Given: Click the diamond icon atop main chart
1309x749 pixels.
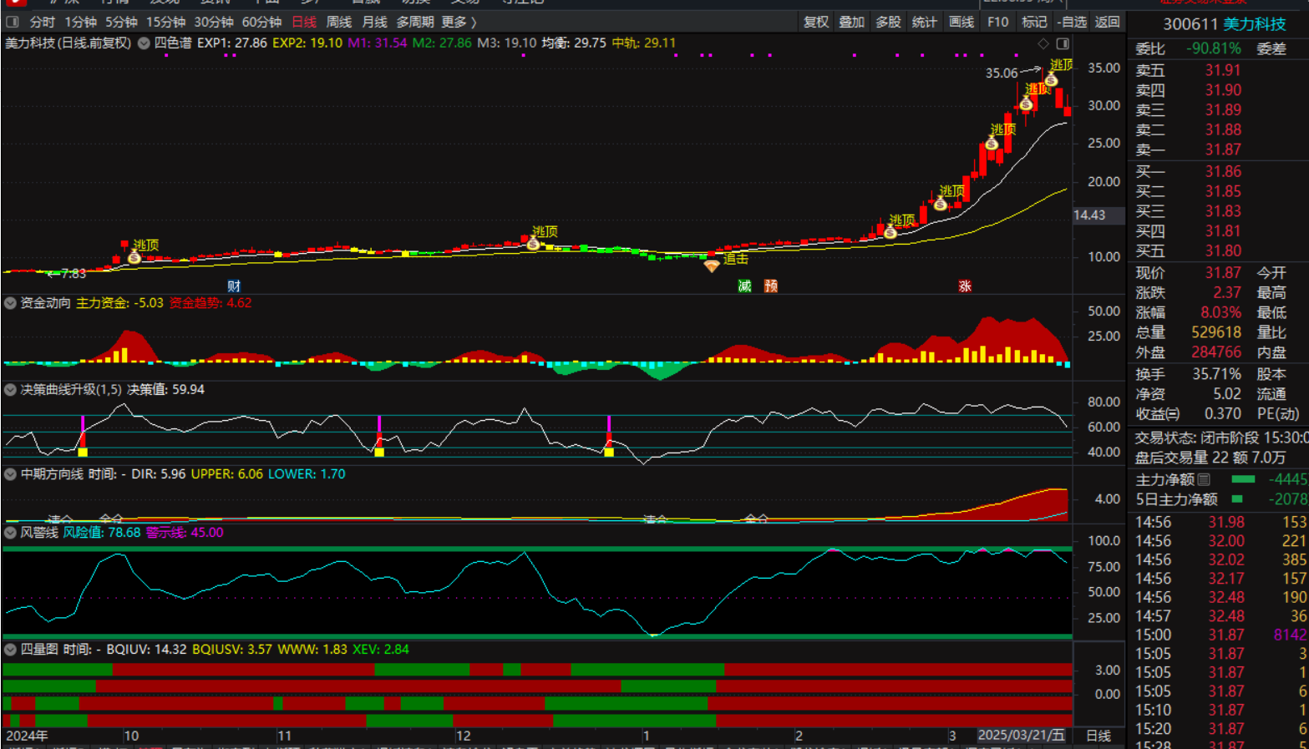Looking at the screenshot, I should (1043, 43).
